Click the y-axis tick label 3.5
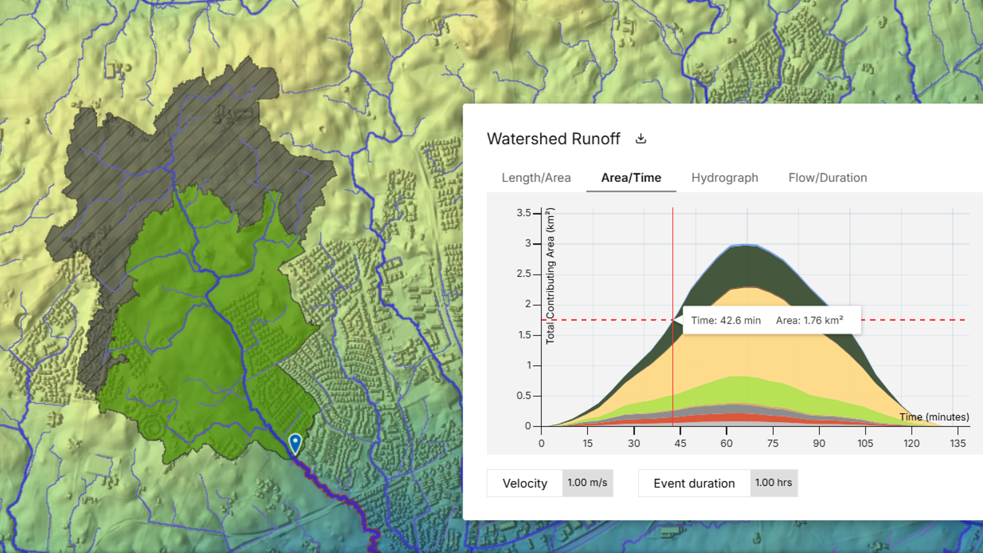This screenshot has width=983, height=553. [x=523, y=213]
